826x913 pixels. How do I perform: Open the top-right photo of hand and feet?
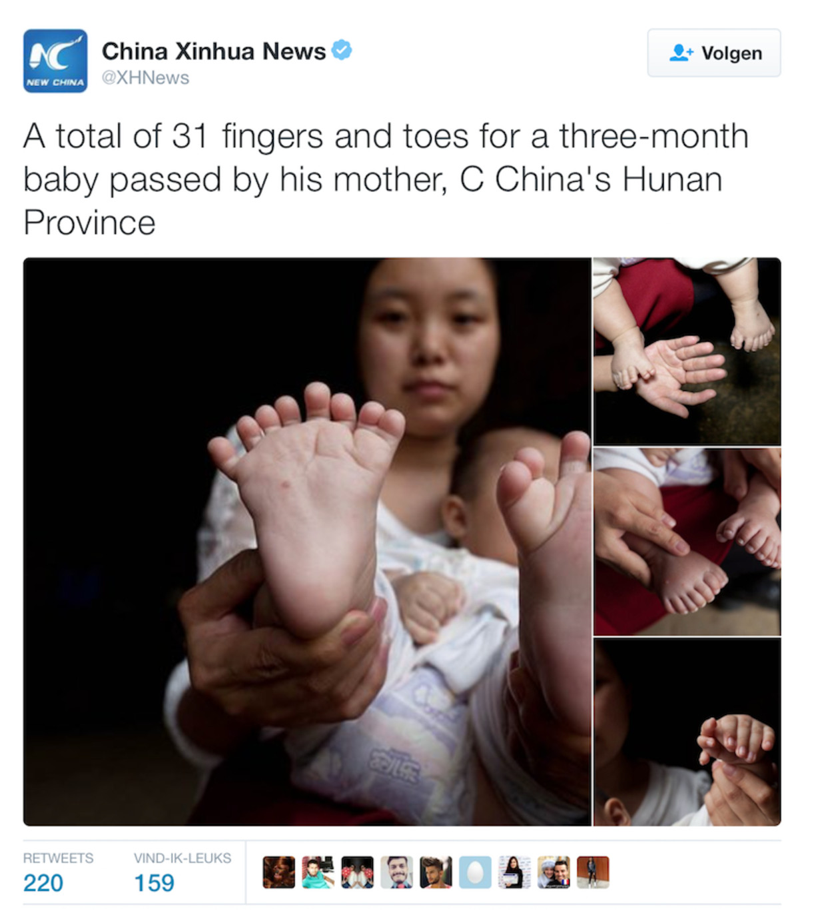click(687, 351)
